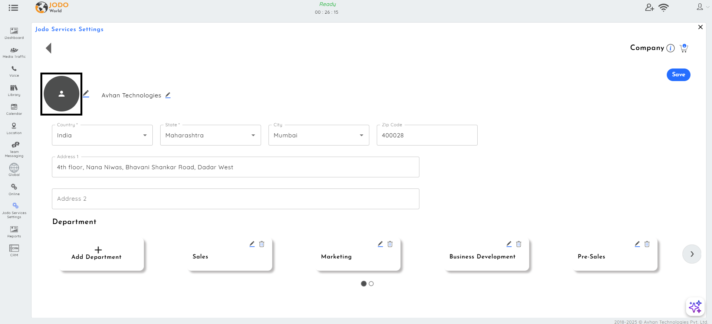712x324 pixels.
Task: Open the shopping cart icon
Action: (x=684, y=48)
